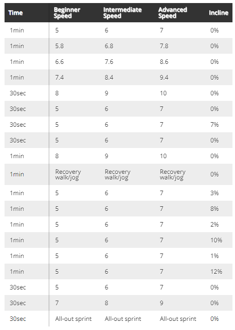Click the intermediate All-out sprint cell

pos(123,319)
